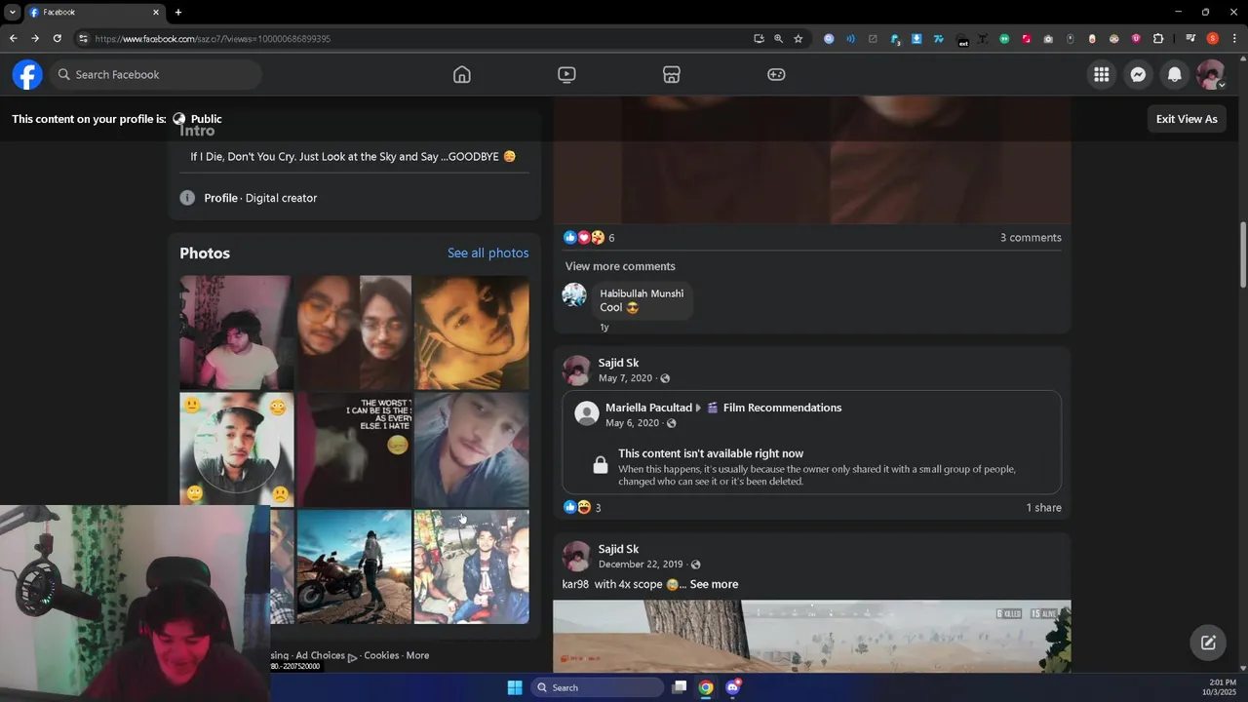
Task: Close the Facebook tab
Action: pos(155,13)
